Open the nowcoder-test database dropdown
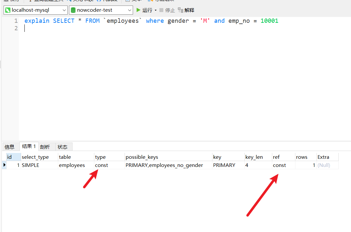This screenshot has width=351, height=232. 101,10
